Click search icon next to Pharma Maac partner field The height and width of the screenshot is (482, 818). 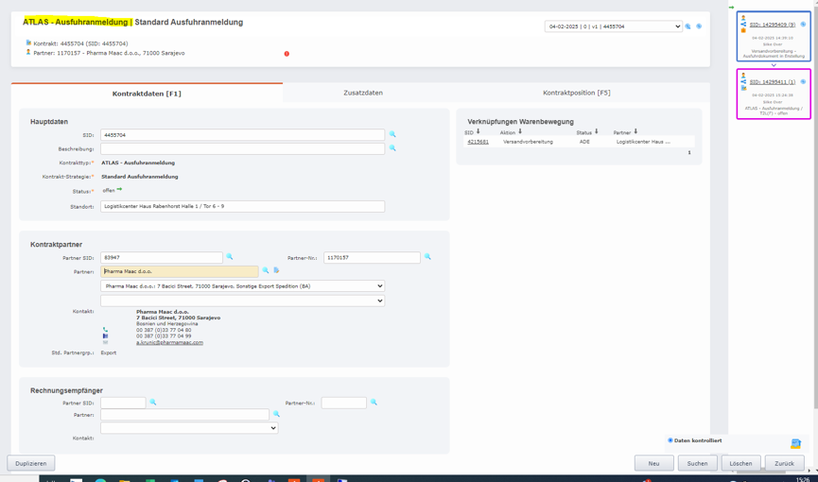(266, 271)
